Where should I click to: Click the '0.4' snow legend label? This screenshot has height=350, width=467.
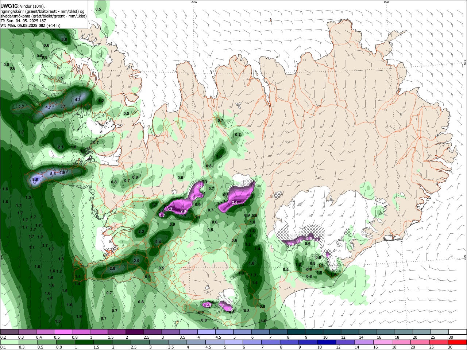(x=39, y=337)
